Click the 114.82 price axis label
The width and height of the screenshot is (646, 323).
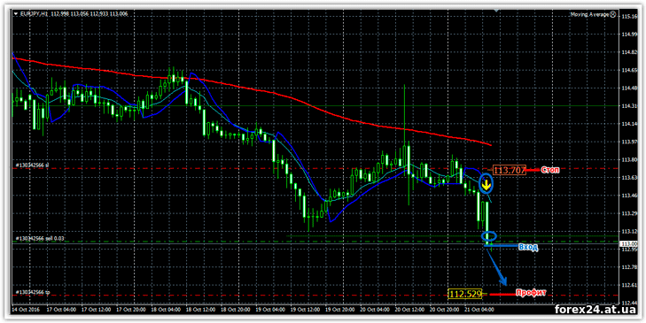(630, 52)
